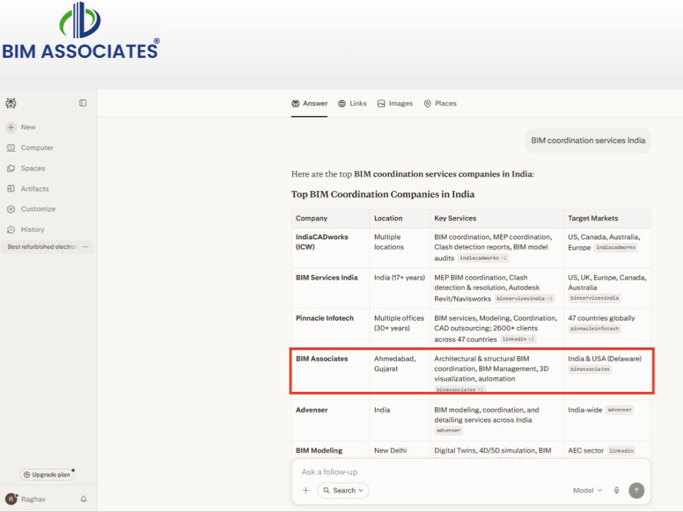
Task: Open linkedin citation next to AEC sector
Action: [x=621, y=451]
